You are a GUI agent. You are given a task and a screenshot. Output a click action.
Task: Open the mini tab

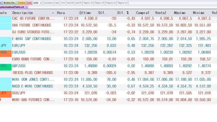coord(63,3)
